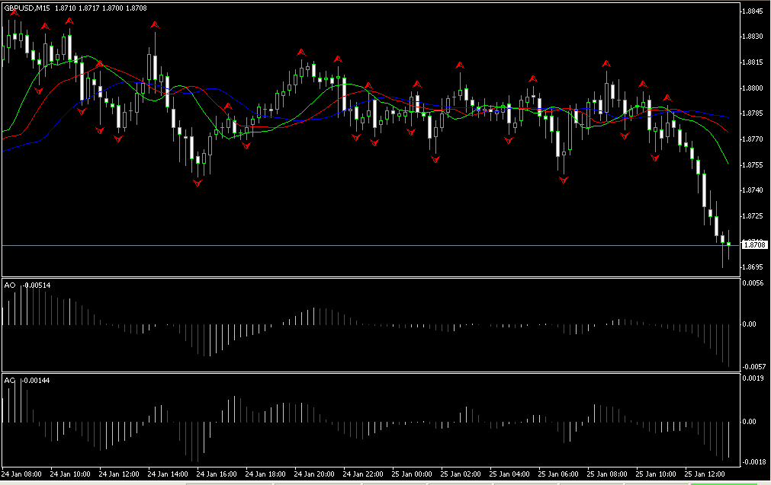
Task: Click the 1.8845 price scale label
Action: tap(753, 11)
